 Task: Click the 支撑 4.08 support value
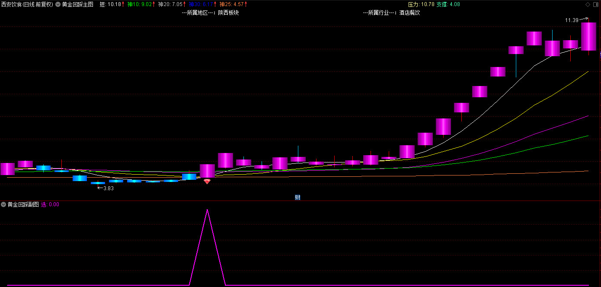click(448, 4)
